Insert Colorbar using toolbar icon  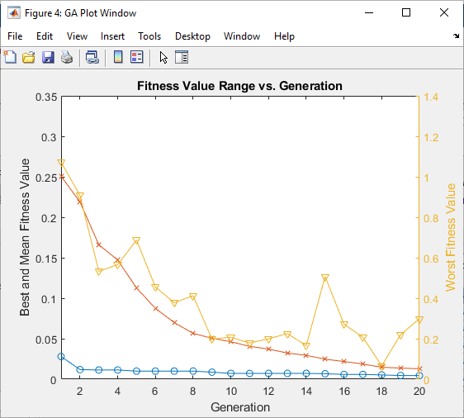pos(118,57)
